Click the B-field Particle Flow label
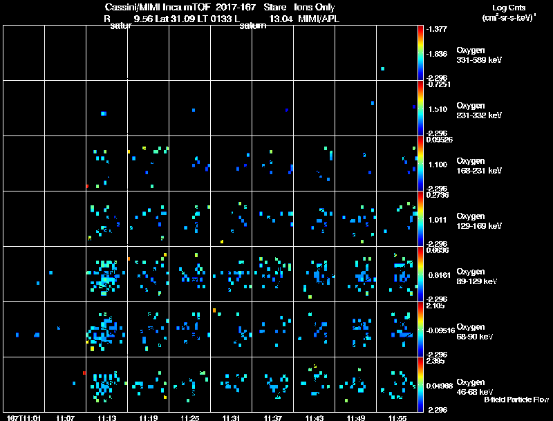Viewport: 553px width, 421px height. point(516,400)
